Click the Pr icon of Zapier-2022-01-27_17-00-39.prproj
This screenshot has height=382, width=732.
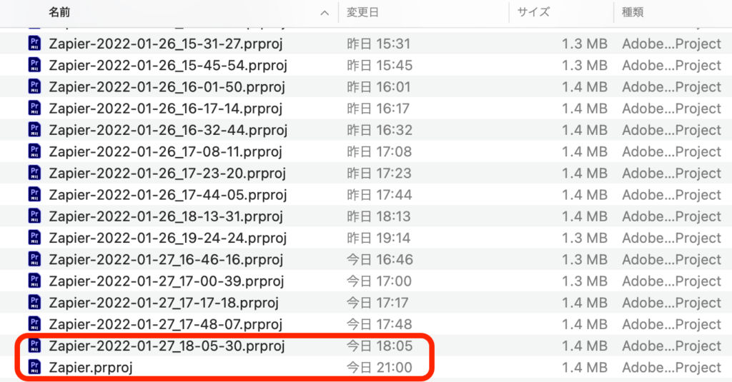[34, 281]
